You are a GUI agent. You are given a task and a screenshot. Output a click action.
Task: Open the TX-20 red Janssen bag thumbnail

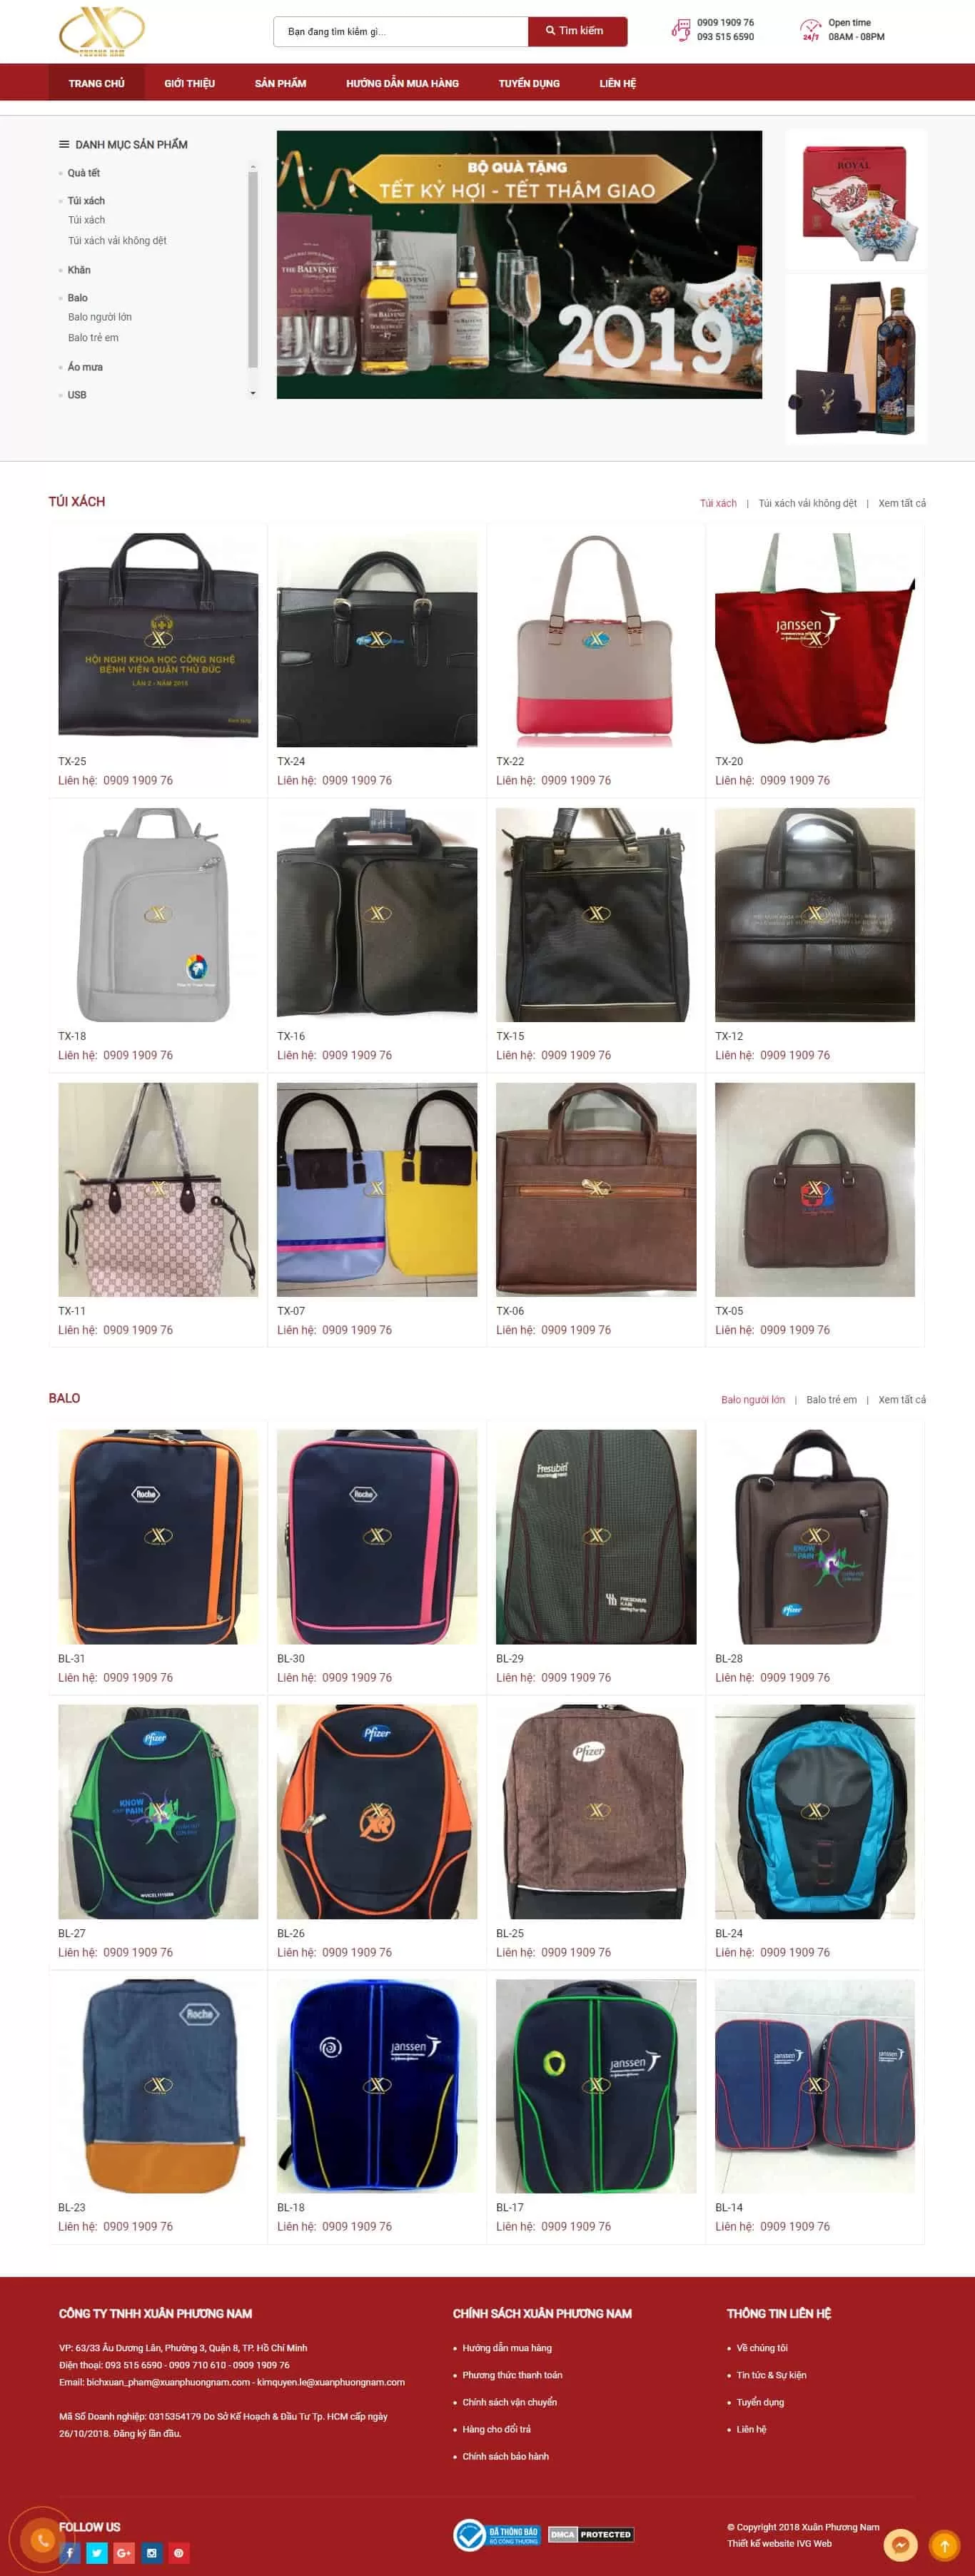pos(814,639)
